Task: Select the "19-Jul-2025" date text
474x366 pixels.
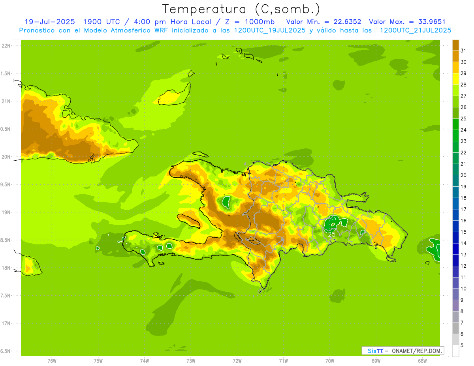Action: (49, 22)
